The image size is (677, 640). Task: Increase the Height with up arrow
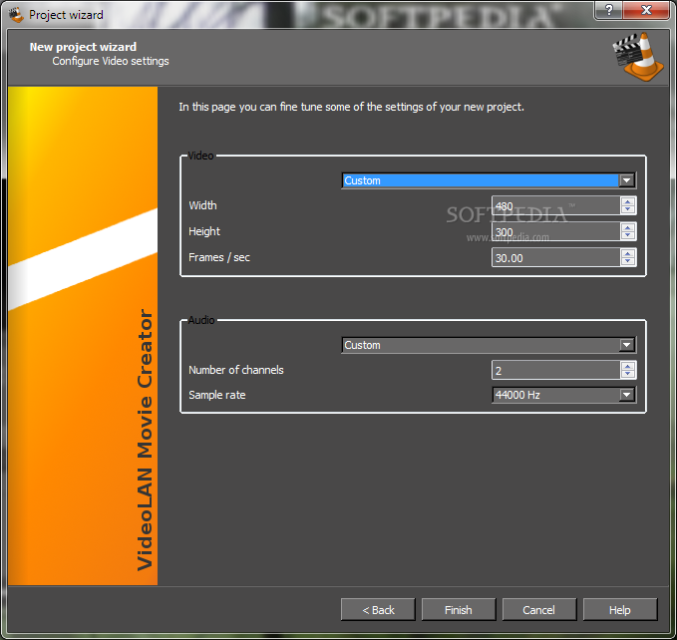coord(628,227)
